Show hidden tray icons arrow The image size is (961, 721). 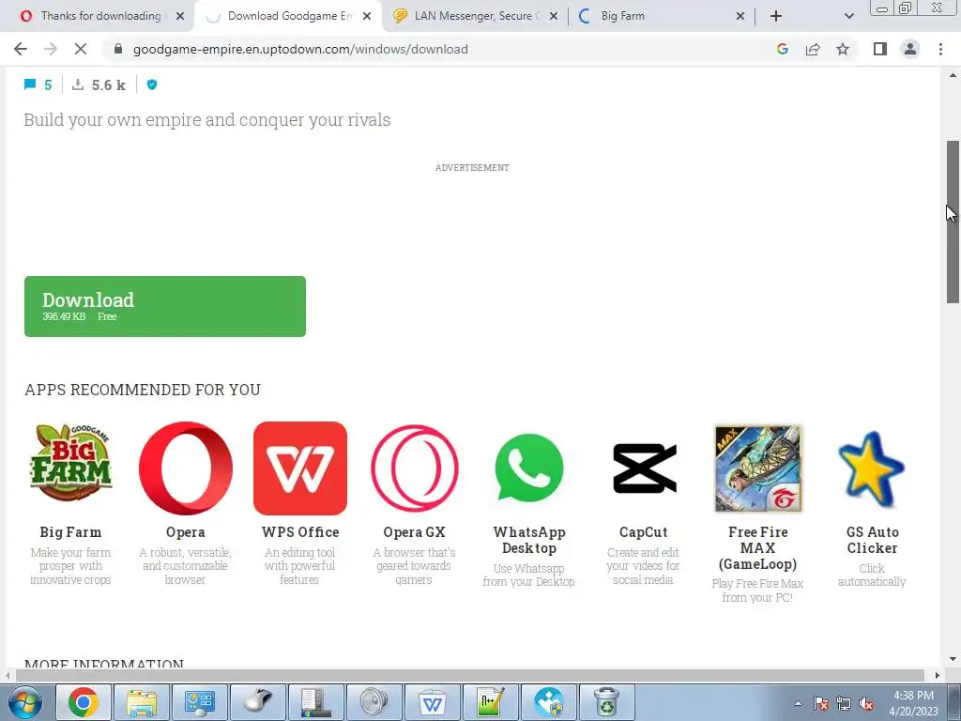[x=798, y=703]
